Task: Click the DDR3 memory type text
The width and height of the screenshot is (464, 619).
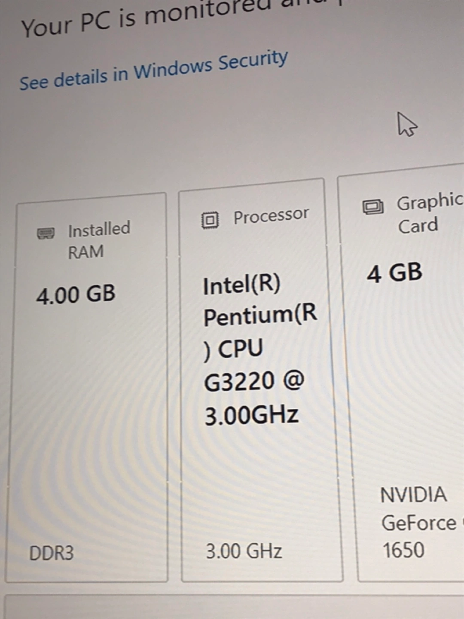Action: click(52, 553)
